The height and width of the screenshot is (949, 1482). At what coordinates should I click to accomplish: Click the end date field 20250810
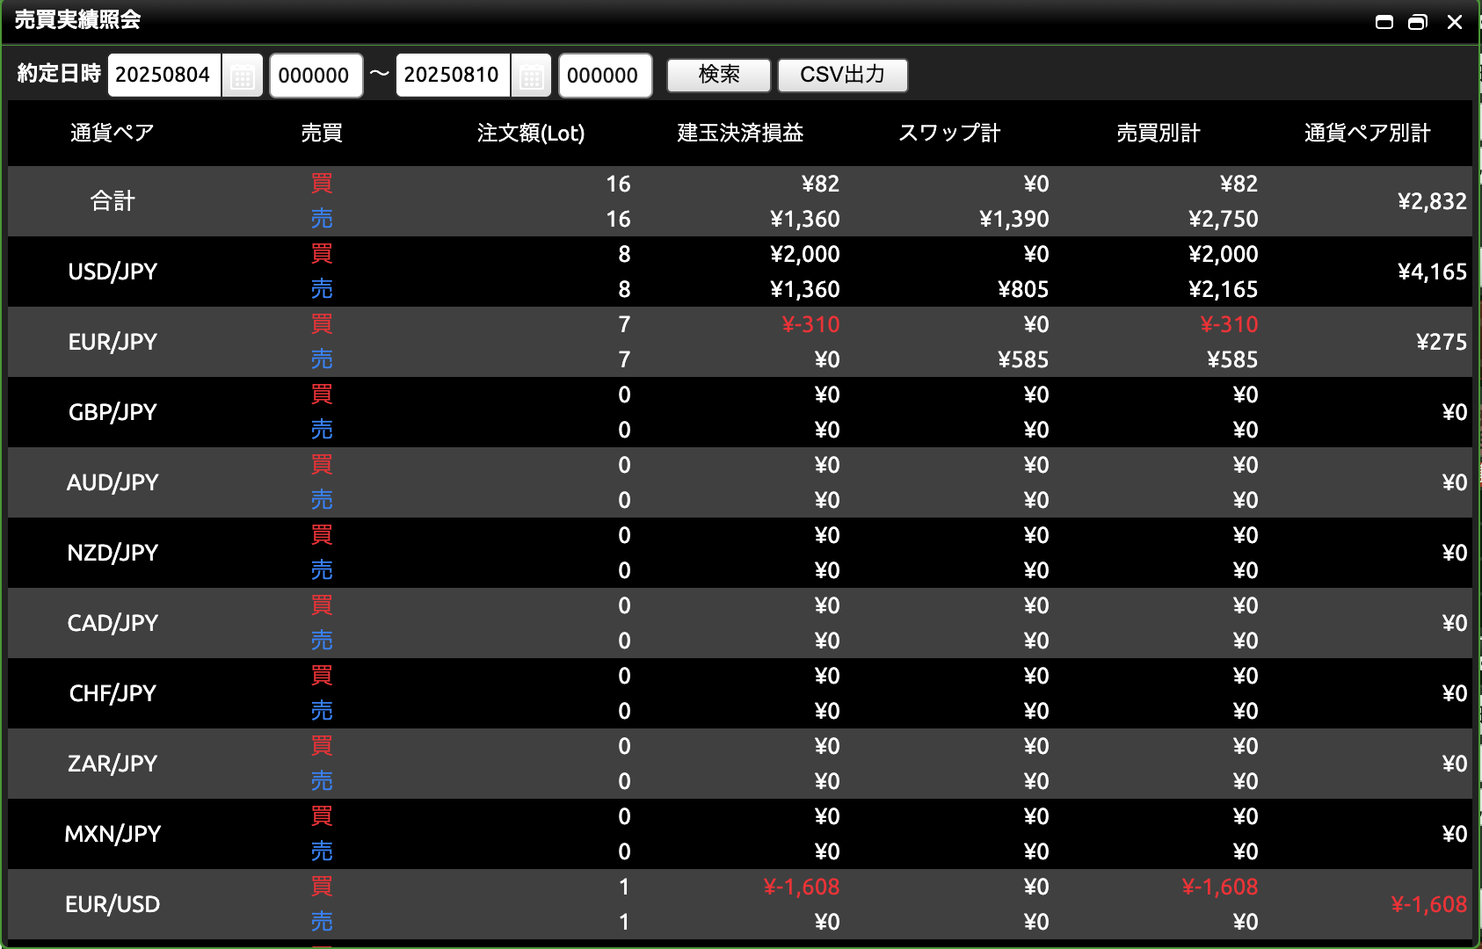[452, 76]
